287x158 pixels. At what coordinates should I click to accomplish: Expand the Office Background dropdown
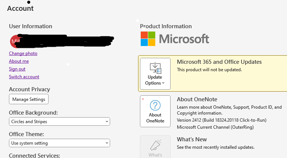[59, 121]
